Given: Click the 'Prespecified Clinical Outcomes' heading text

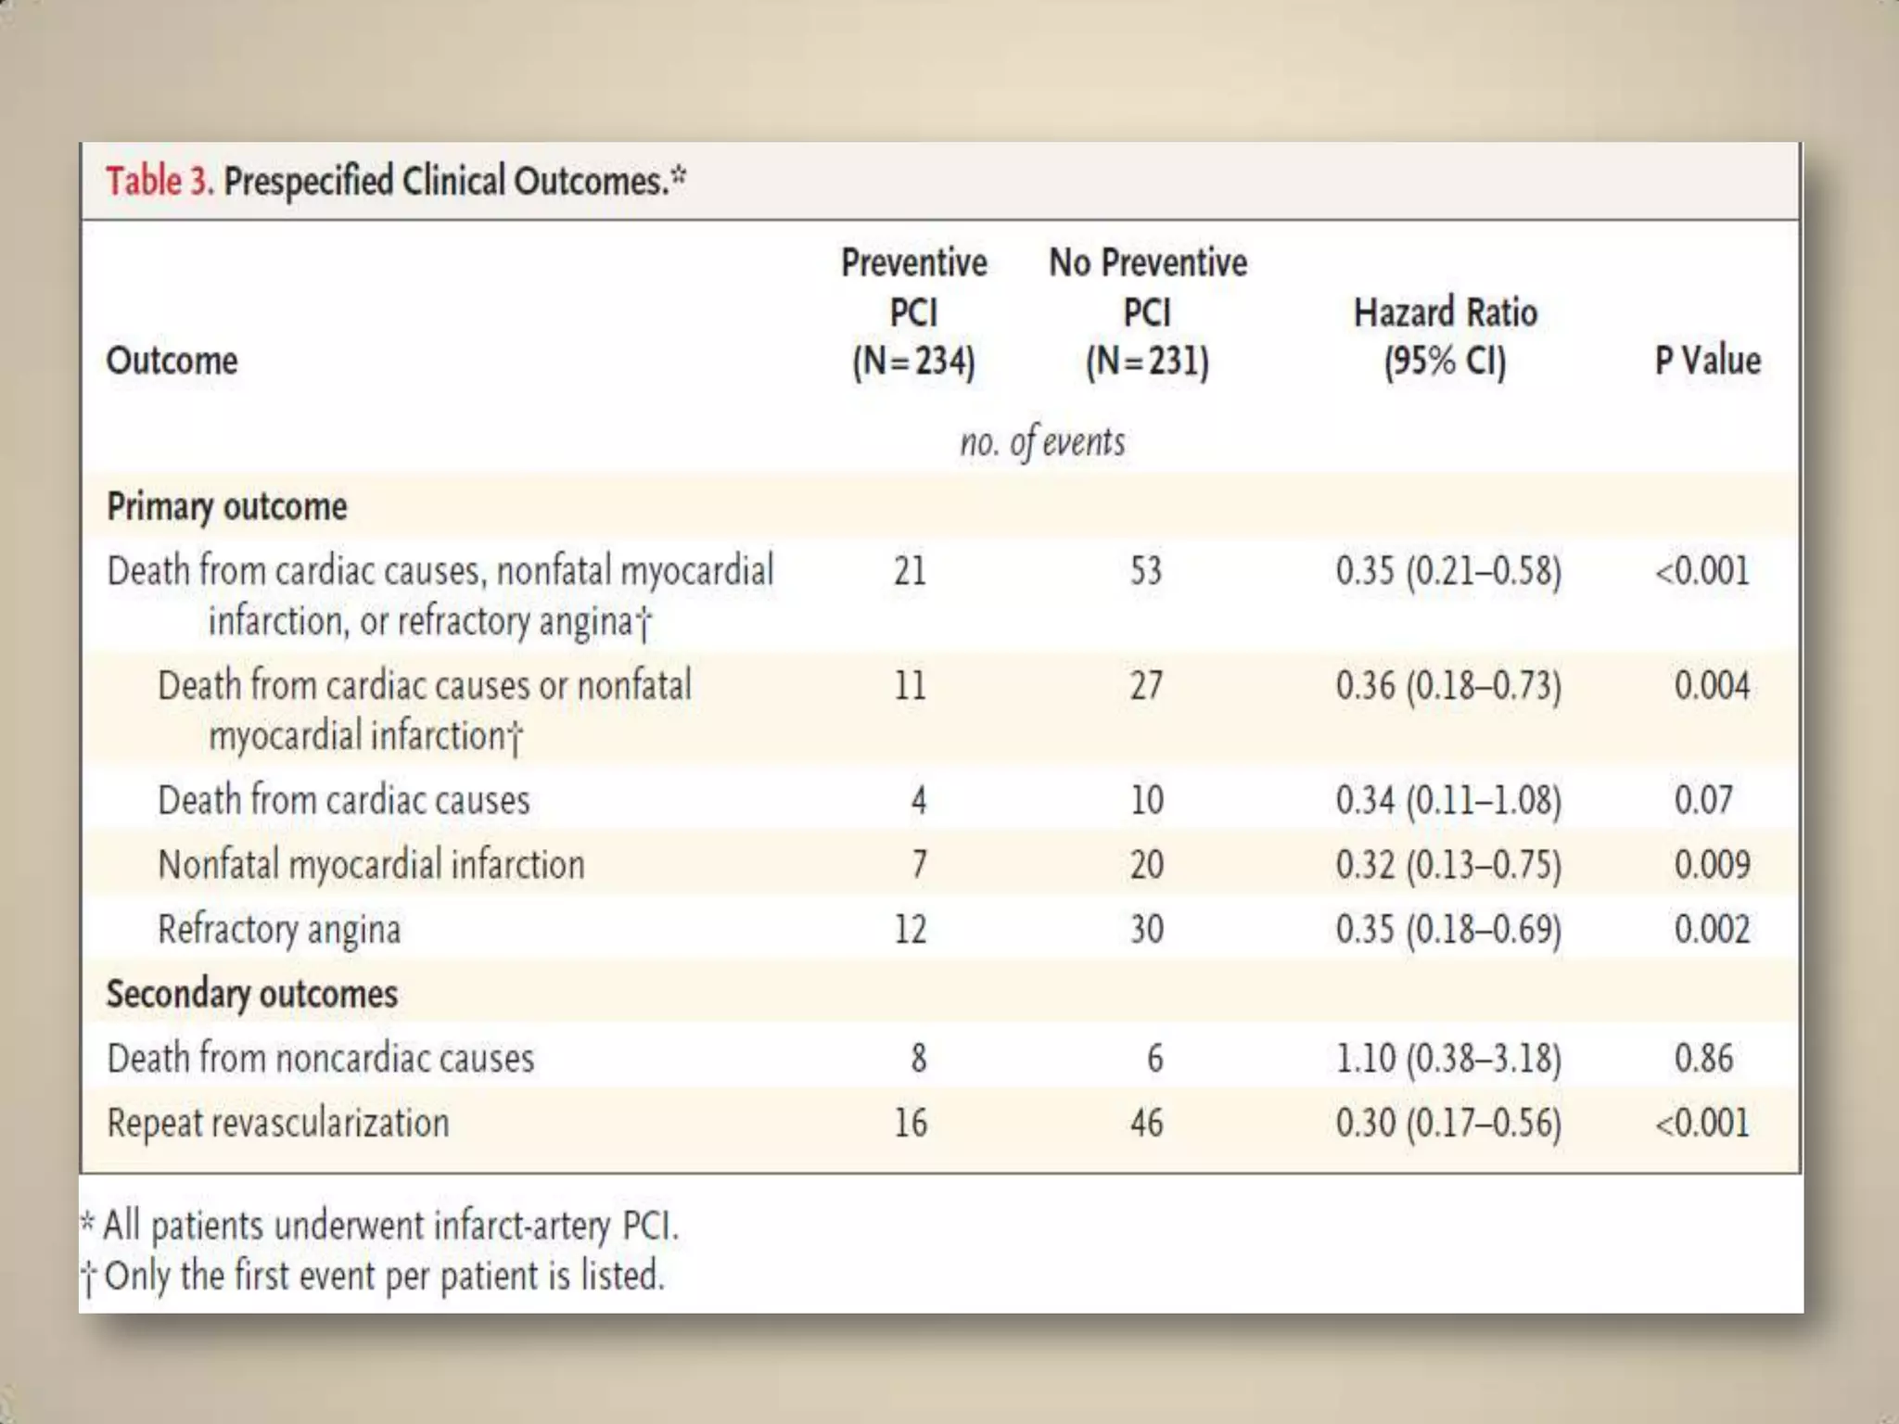Looking at the screenshot, I should pos(445,181).
